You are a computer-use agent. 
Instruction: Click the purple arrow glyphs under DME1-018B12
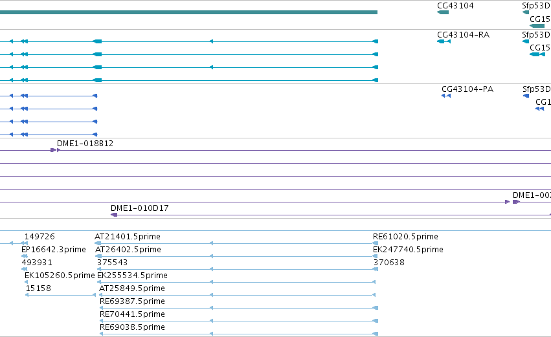tap(55, 150)
